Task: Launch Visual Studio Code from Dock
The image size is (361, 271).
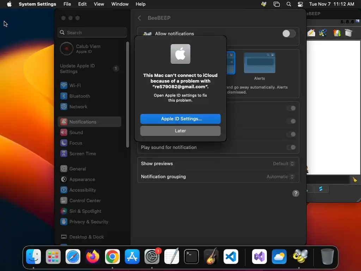Action: 231,257
